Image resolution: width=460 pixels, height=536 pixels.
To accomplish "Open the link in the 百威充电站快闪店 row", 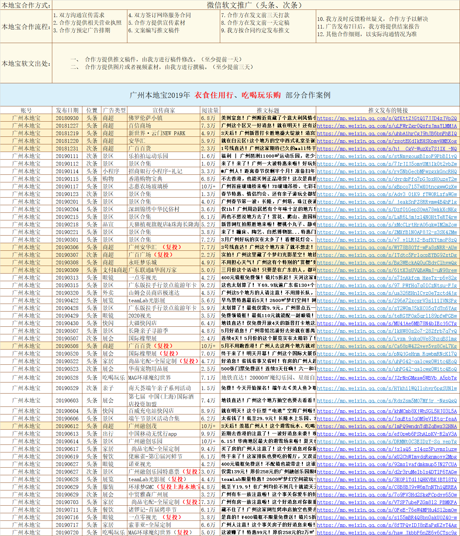I will tap(387, 411).
